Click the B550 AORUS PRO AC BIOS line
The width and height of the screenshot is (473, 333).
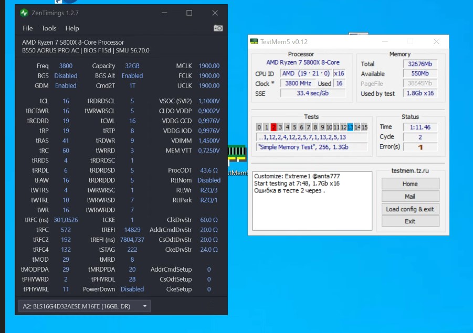86,51
